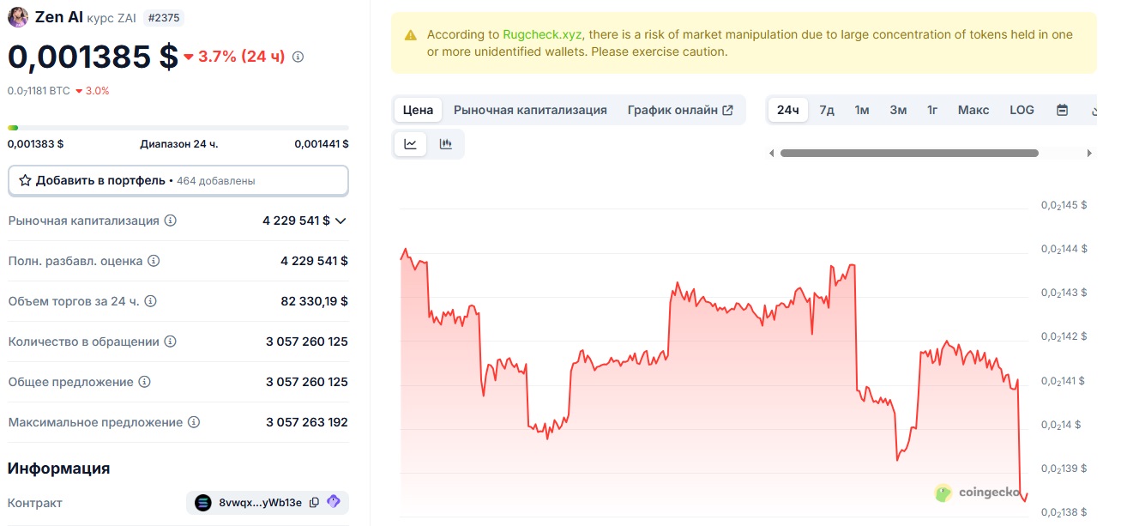Viewport: 1121px width, 526px height.
Task: Click the horizontal chart toolbar scrollbar
Action: pos(909,154)
